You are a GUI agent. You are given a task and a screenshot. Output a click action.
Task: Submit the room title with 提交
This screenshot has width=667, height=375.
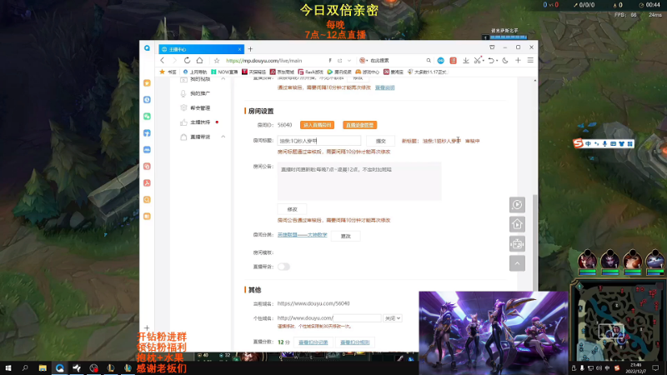tap(381, 141)
